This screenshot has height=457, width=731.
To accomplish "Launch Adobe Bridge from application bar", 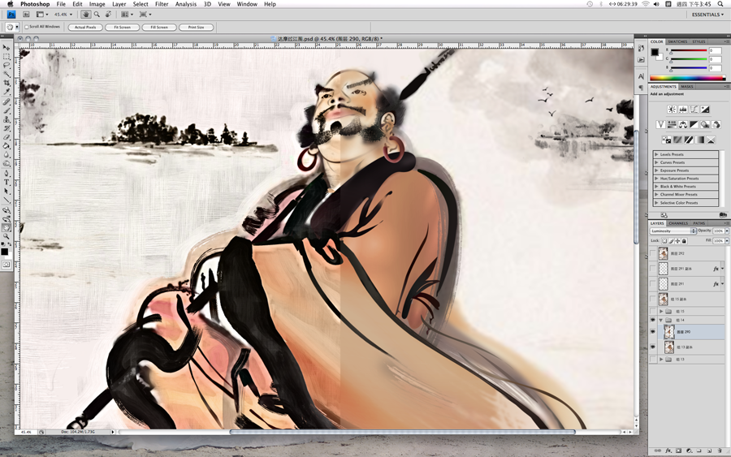I will pyautogui.click(x=26, y=15).
